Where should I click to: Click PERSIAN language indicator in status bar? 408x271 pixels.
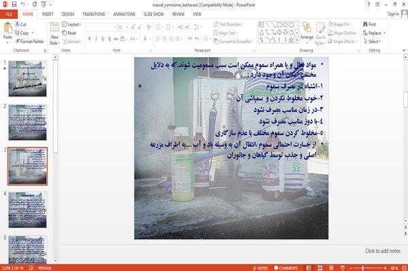coord(45,268)
